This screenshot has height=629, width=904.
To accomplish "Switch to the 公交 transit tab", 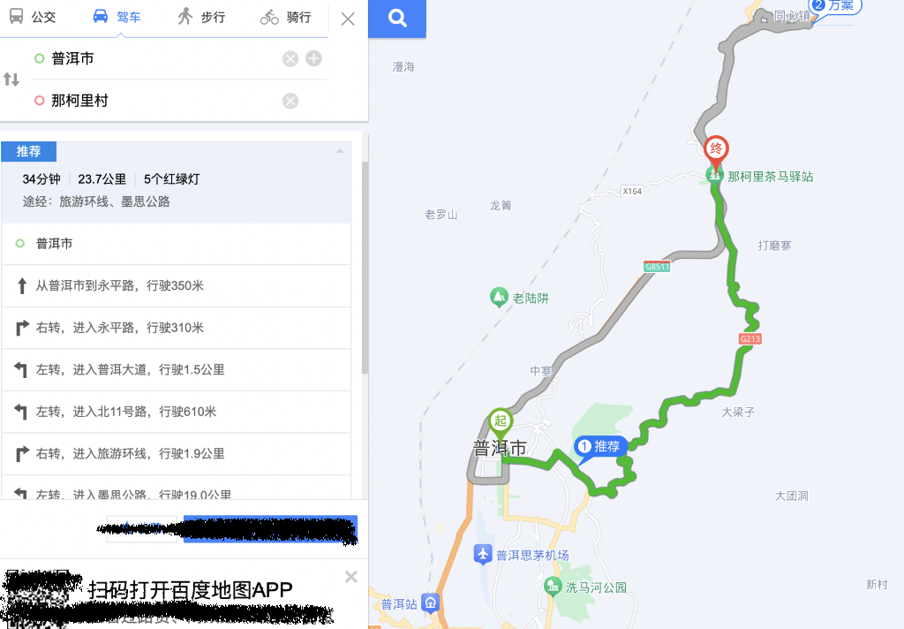I will click(x=33, y=17).
